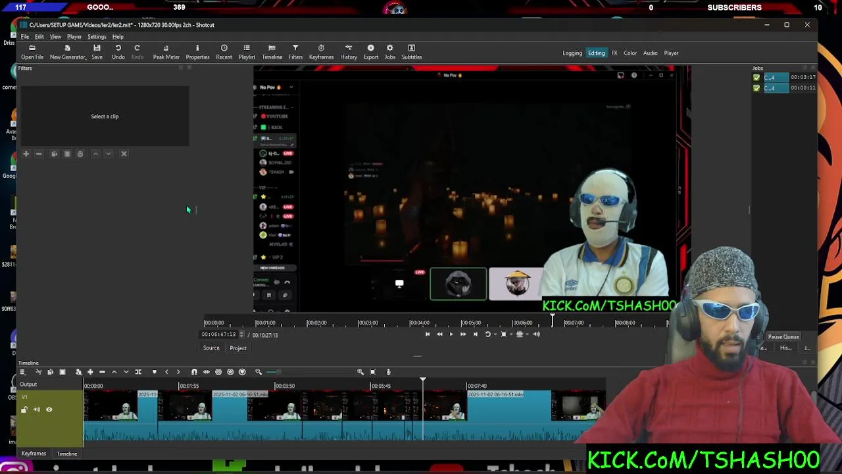Image resolution: width=842 pixels, height=474 pixels.
Task: Skip to next point in player
Action: 476,334
